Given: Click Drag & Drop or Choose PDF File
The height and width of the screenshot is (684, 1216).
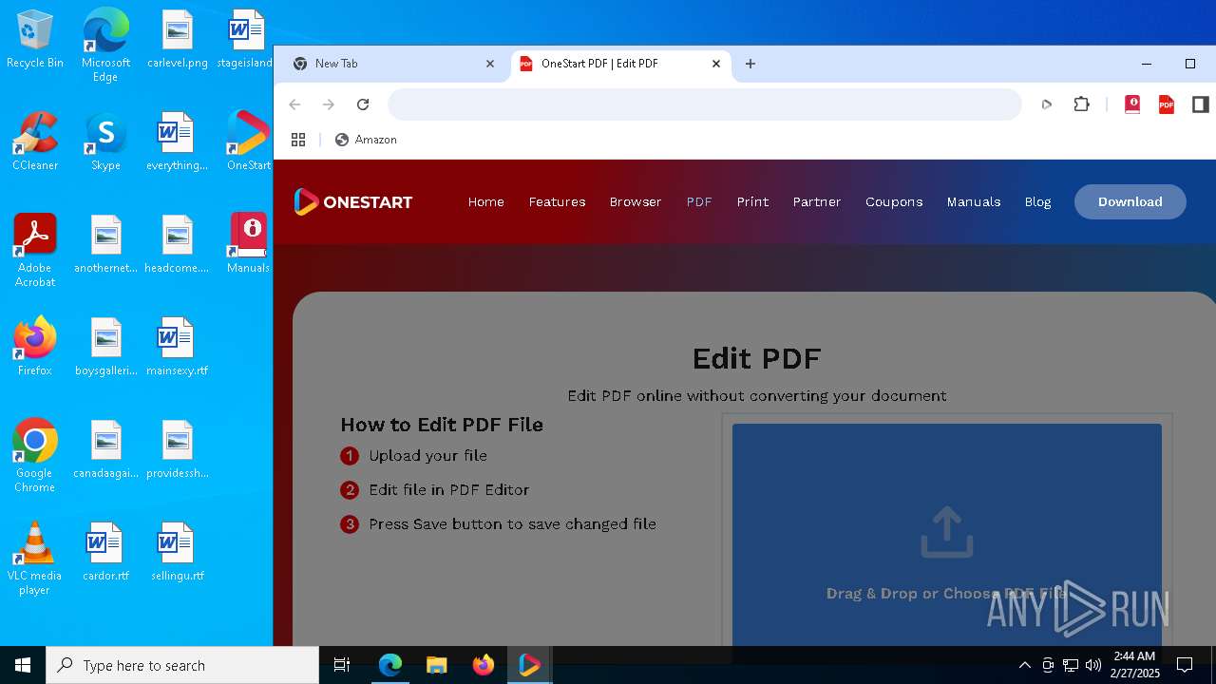Looking at the screenshot, I should click(x=947, y=594).
